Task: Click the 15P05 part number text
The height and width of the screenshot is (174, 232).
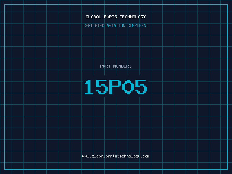Action: click(116, 87)
